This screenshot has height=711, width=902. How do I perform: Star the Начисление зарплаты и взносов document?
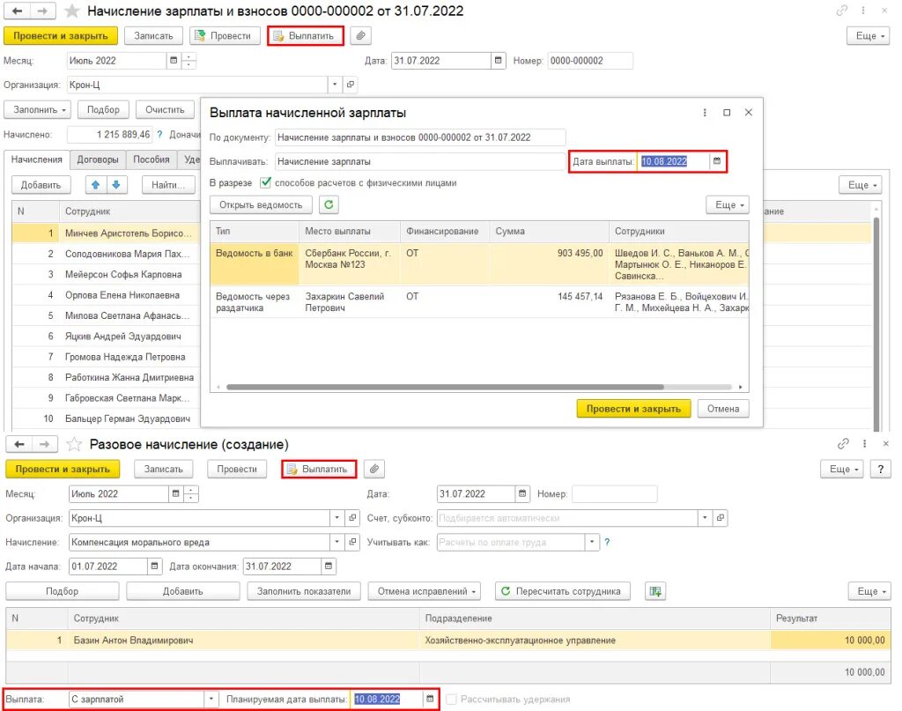(72, 11)
